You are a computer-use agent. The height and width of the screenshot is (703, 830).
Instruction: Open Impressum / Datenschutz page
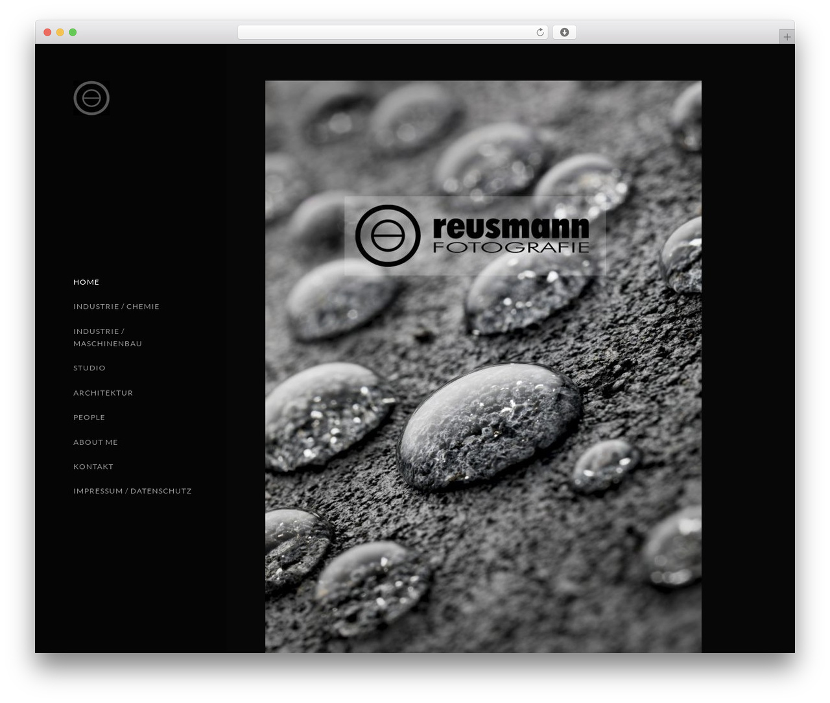click(132, 491)
